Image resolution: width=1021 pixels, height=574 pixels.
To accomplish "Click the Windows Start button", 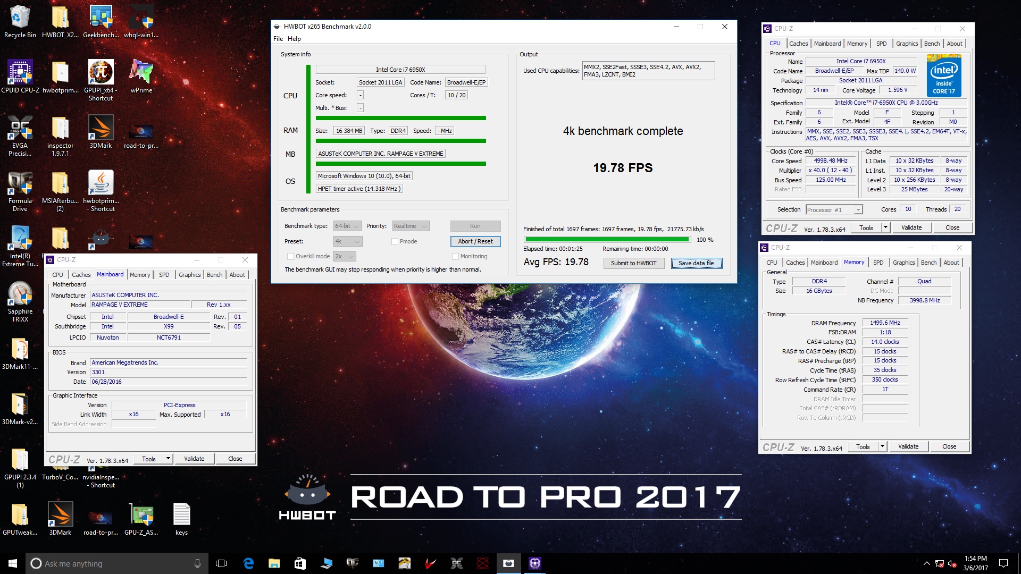I will click(13, 563).
